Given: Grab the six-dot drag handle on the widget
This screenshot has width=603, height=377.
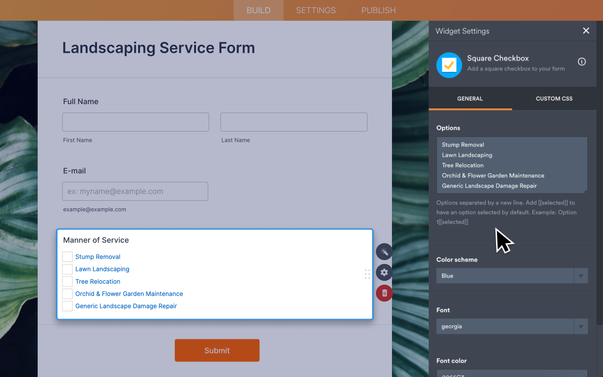Looking at the screenshot, I should (x=367, y=274).
